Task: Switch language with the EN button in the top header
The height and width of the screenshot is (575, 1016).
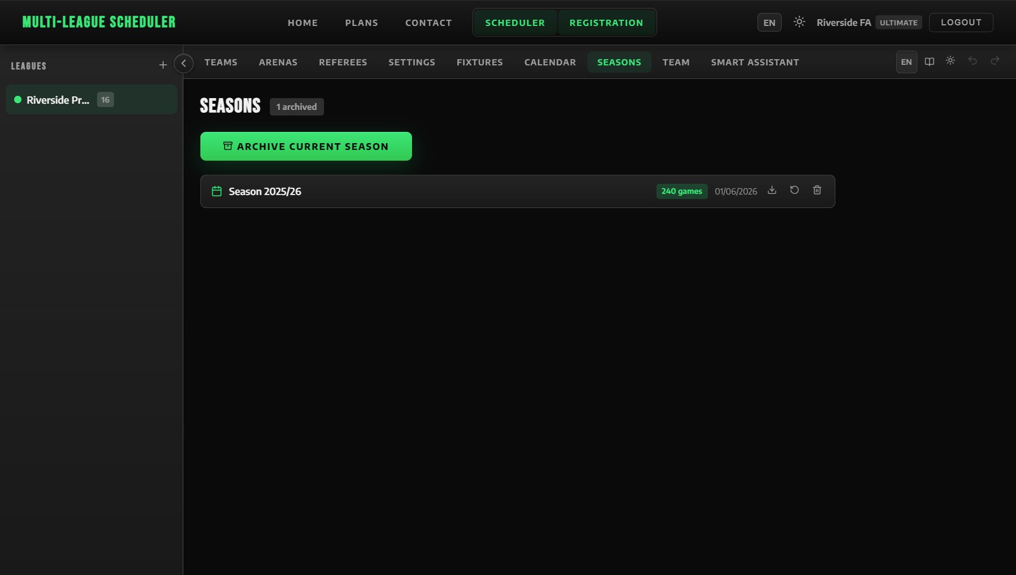Action: pos(769,23)
